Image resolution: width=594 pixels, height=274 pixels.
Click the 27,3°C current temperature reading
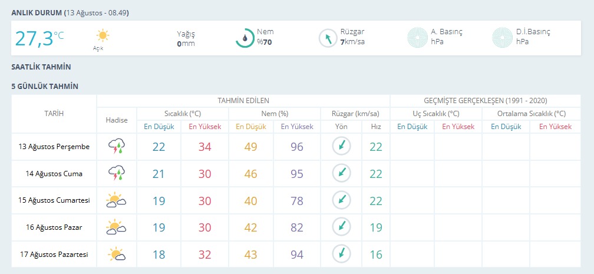pyautogui.click(x=39, y=38)
